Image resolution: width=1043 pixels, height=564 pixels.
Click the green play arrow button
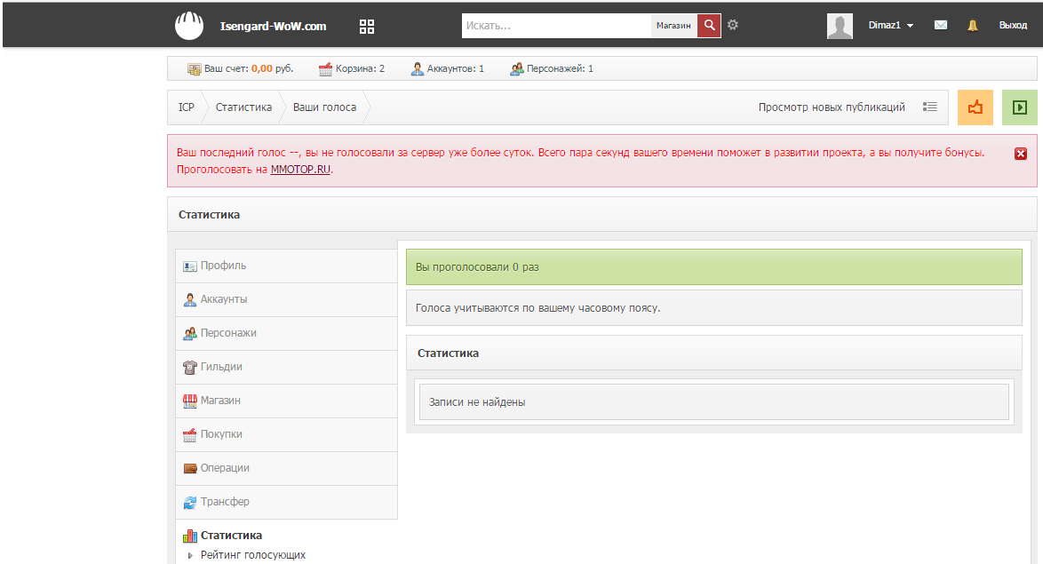click(x=1020, y=107)
